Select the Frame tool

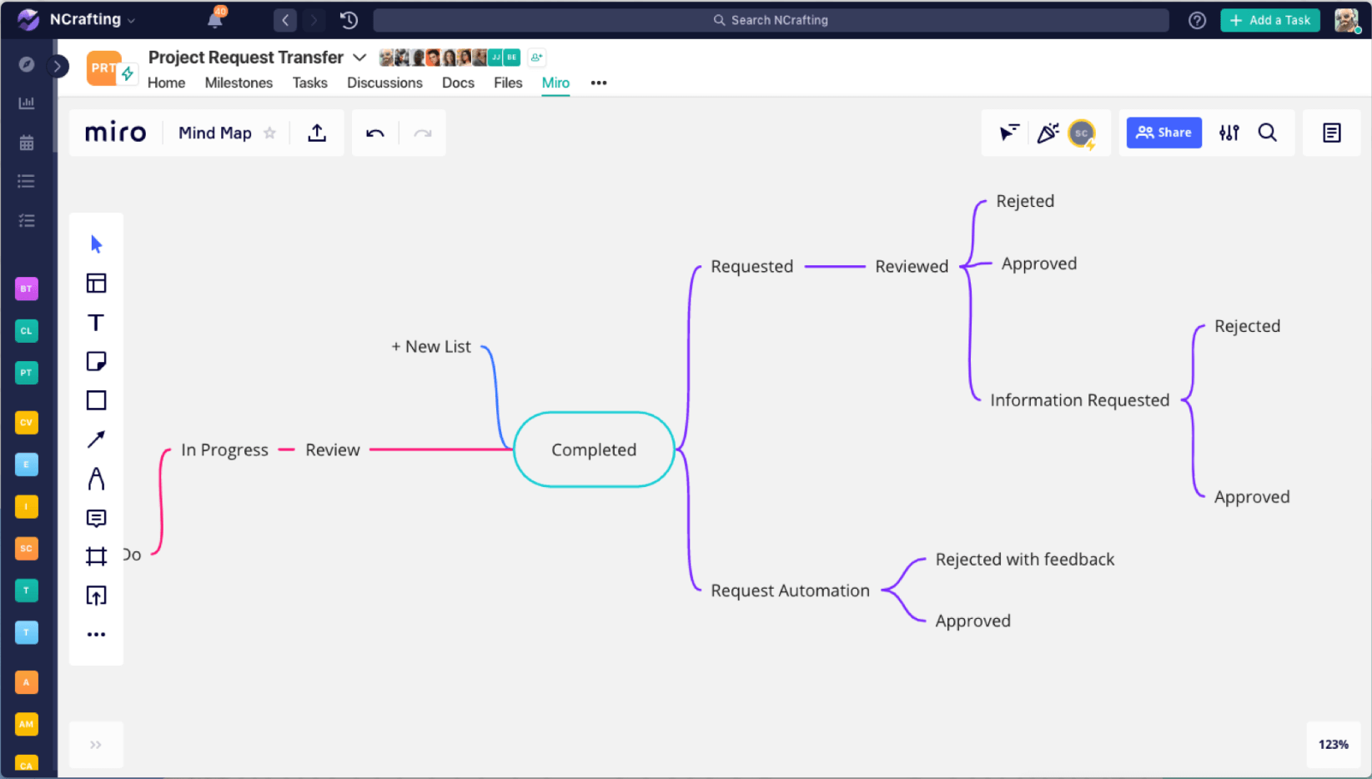(96, 556)
